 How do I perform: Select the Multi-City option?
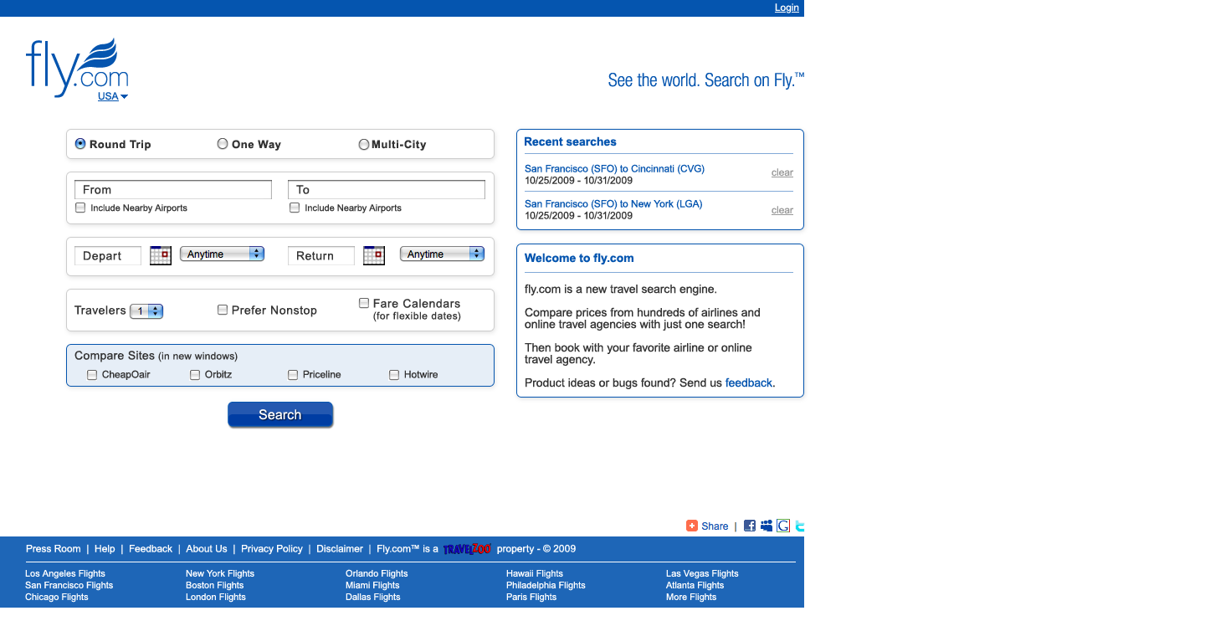tap(364, 145)
